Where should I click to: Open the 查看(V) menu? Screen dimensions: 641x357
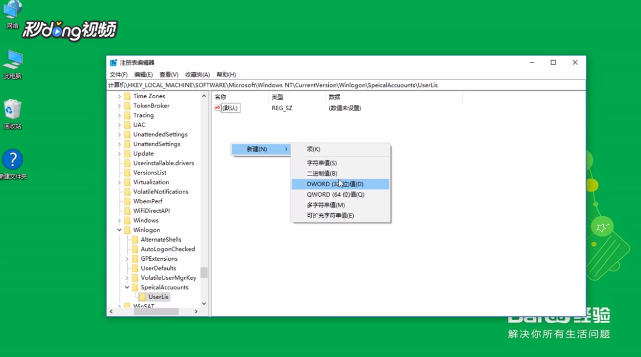coord(169,75)
